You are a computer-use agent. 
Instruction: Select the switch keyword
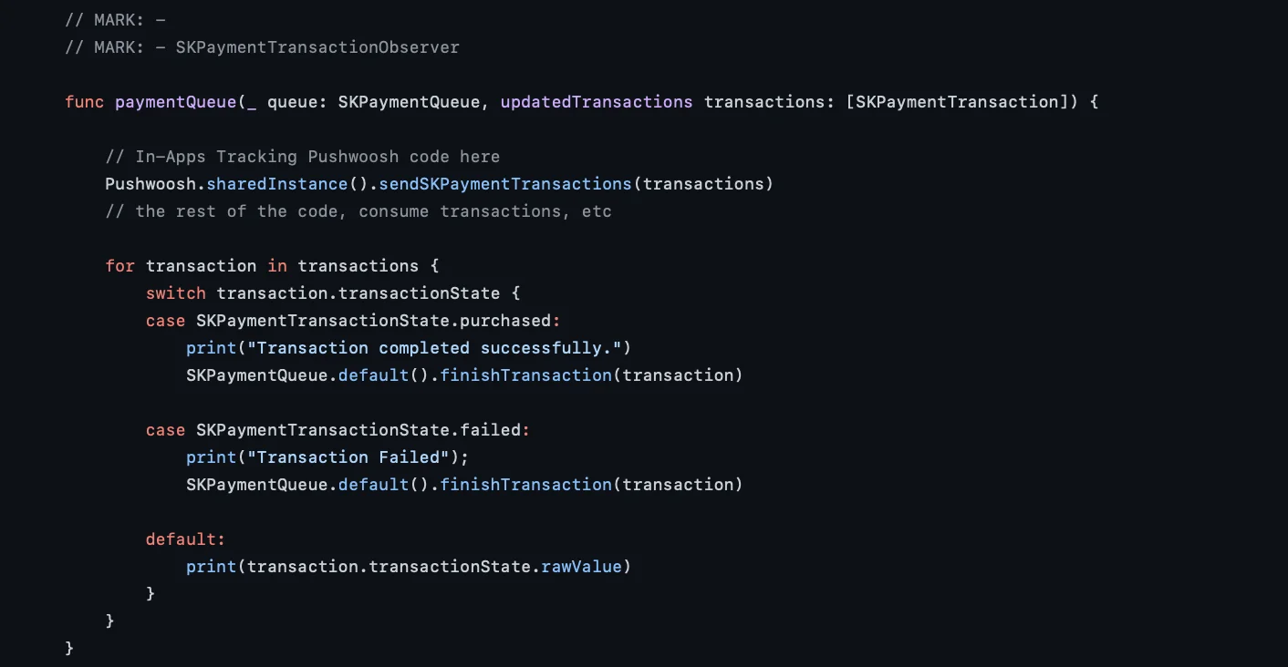tap(175, 292)
